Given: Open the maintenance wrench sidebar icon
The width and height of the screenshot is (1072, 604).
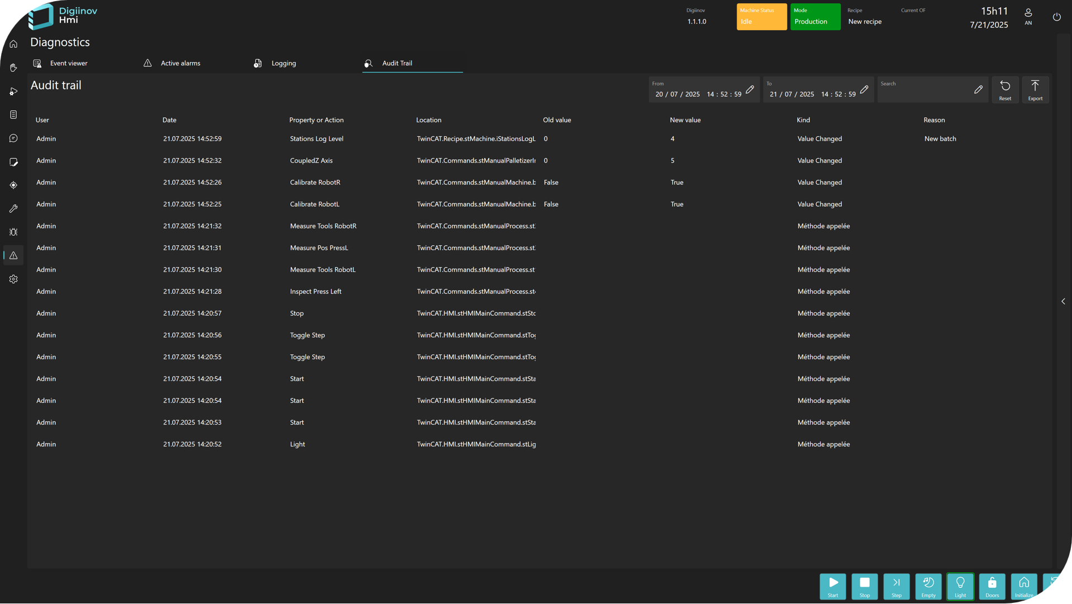Looking at the screenshot, I should [13, 208].
